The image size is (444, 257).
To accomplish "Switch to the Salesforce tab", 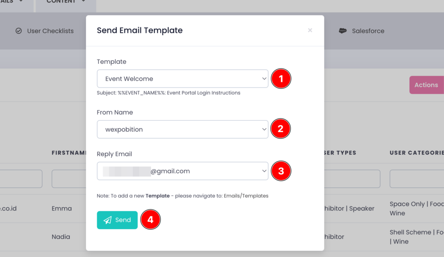I will [368, 31].
